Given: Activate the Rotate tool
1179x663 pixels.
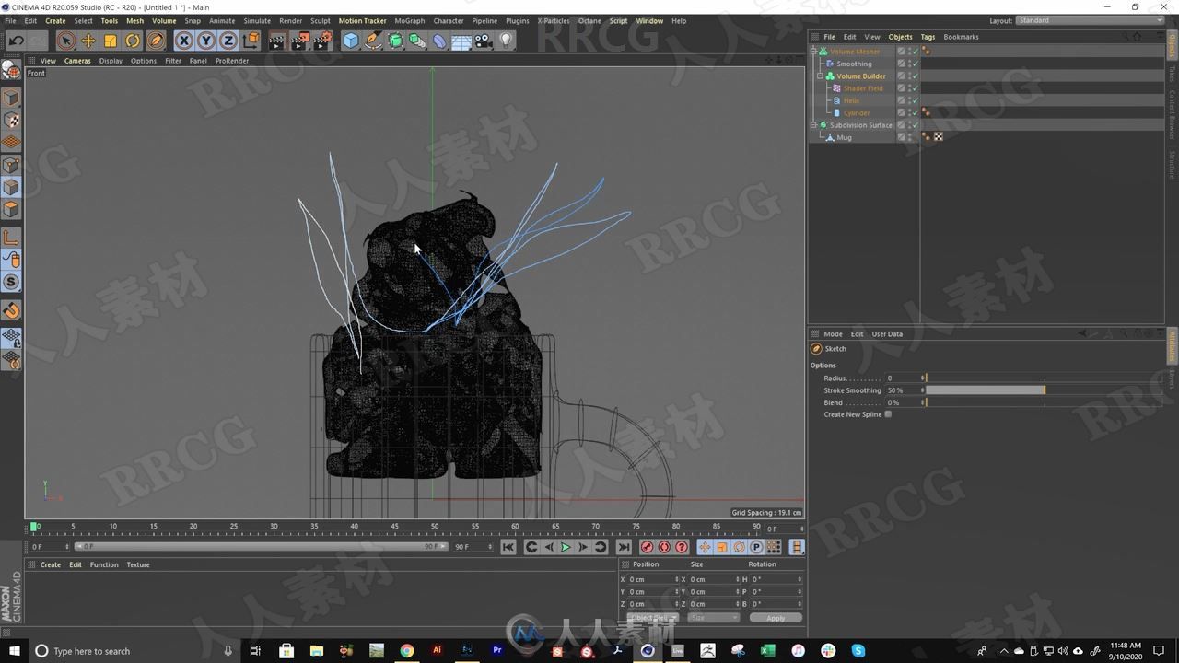Looking at the screenshot, I should (x=133, y=41).
